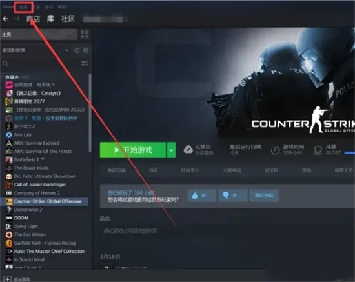
Task: Click the Dying Light game icon
Action: point(9,227)
